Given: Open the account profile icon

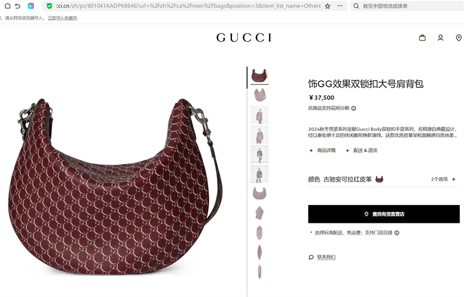Looking at the screenshot, I should (440, 38).
